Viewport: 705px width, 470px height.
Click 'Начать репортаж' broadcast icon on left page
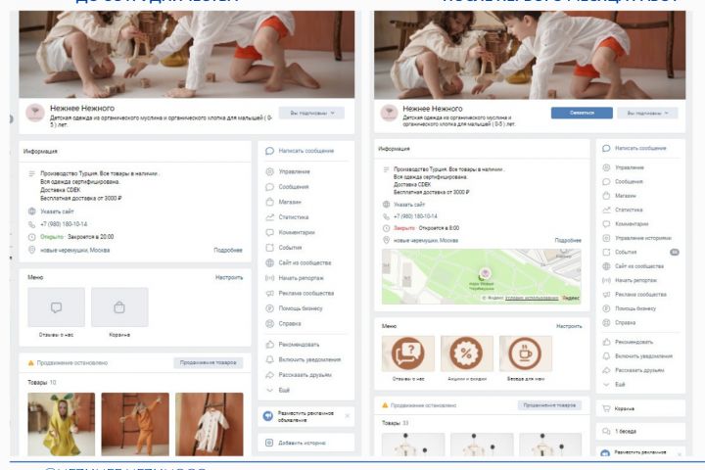(270, 278)
